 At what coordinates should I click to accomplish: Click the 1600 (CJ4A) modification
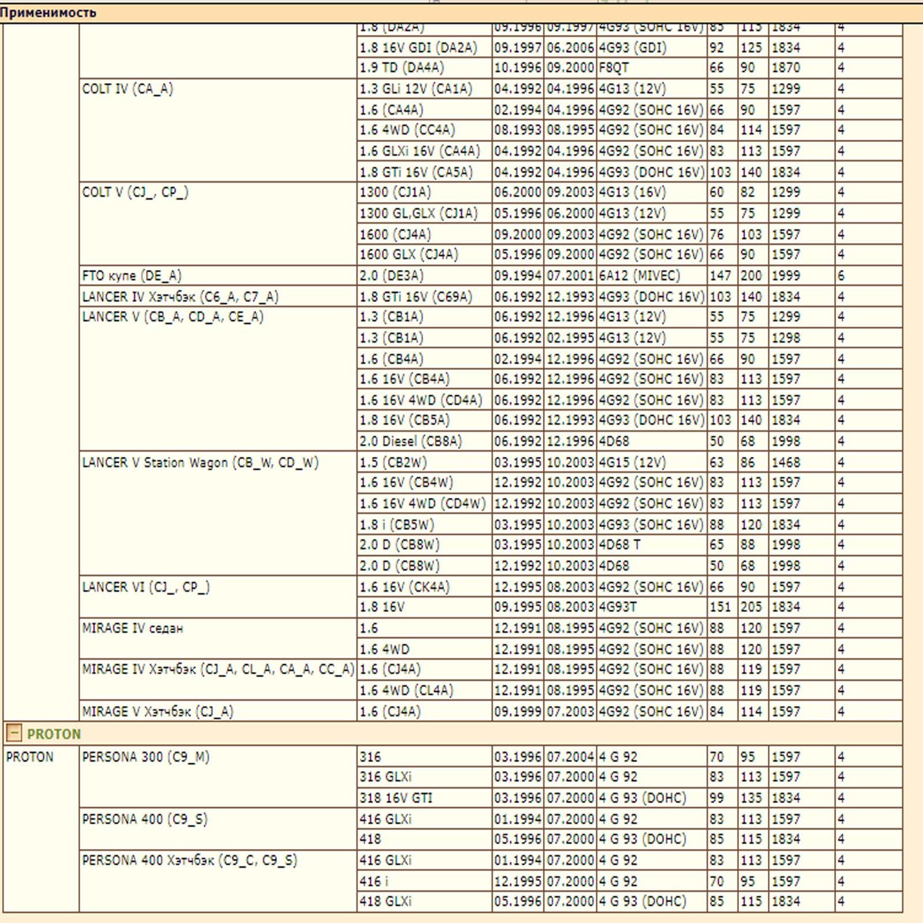[425, 234]
